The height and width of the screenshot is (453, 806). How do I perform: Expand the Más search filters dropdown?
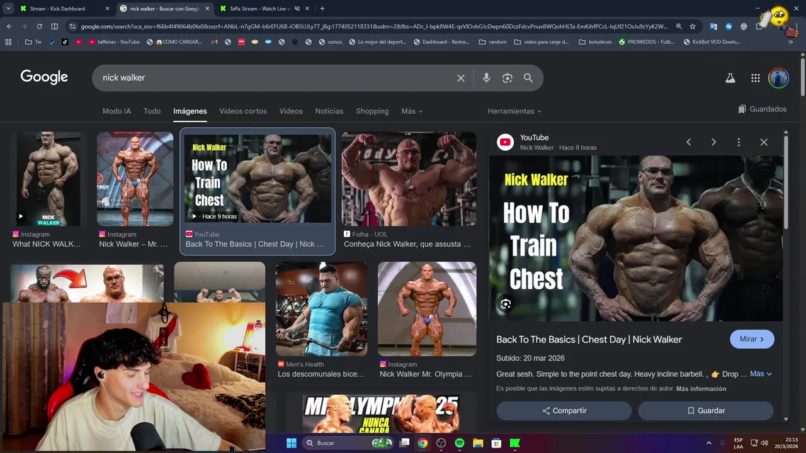[x=412, y=111]
